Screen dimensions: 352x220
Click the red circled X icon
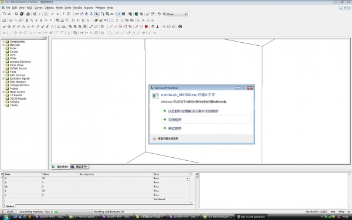180,26
